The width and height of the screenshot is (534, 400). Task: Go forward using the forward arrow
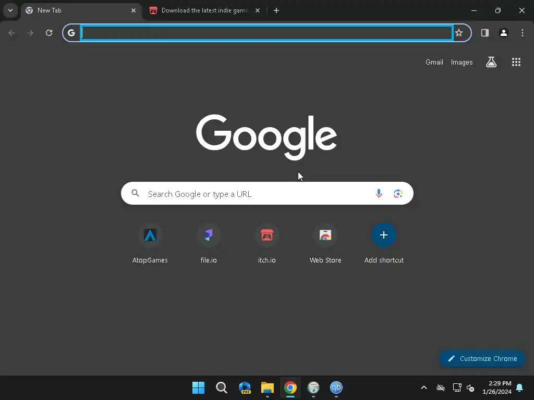[30, 33]
